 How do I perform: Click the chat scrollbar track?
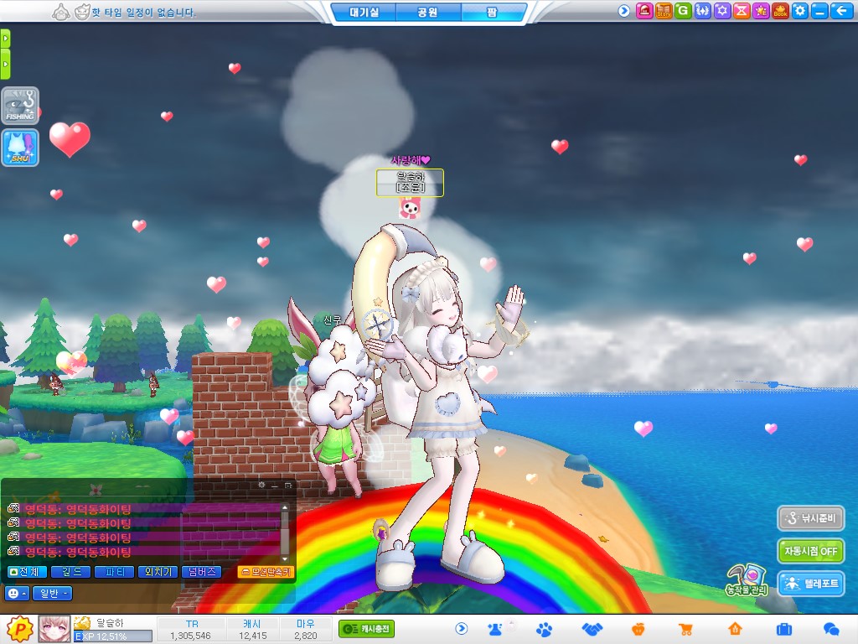click(285, 533)
